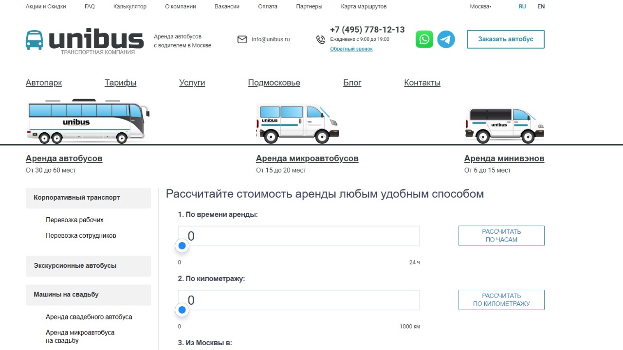Click Рассчитать по часам button

(501, 236)
